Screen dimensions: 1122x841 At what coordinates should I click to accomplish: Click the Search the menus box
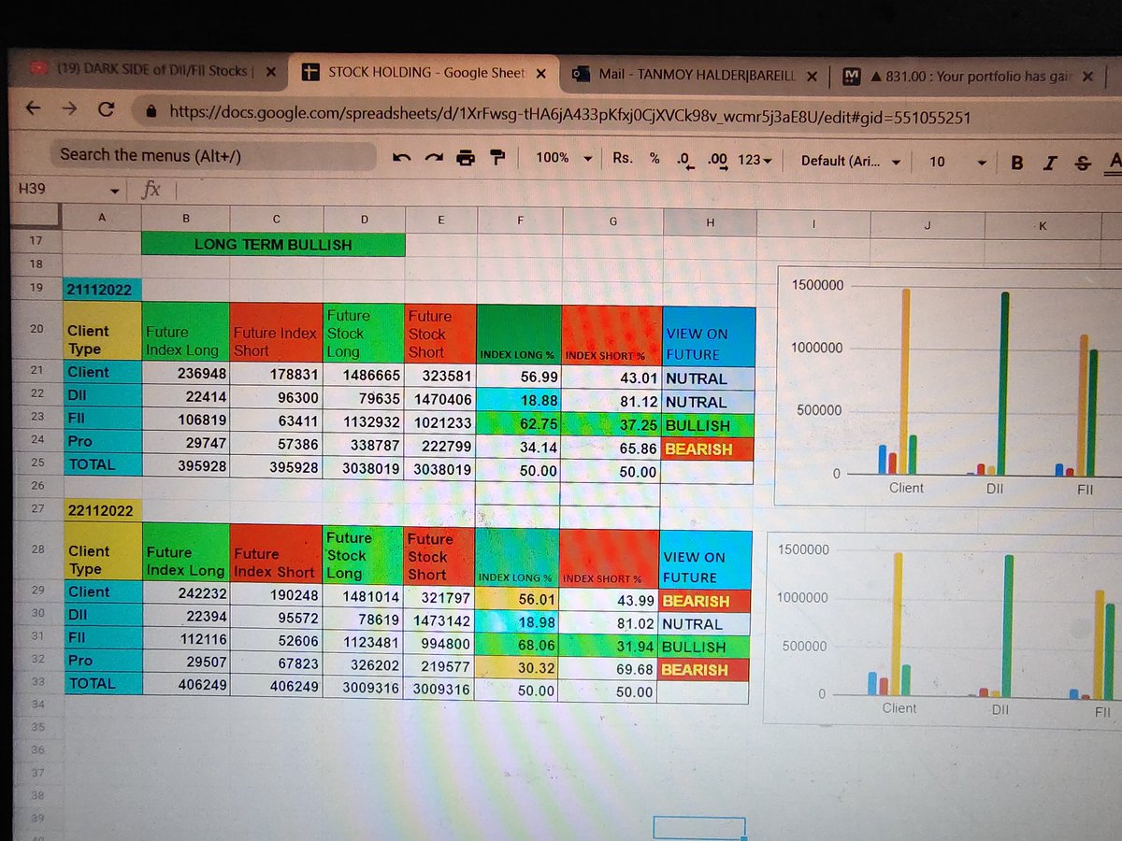click(215, 155)
